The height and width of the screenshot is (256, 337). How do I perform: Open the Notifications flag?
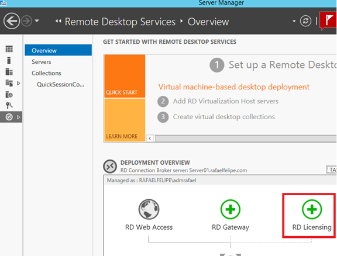point(328,20)
